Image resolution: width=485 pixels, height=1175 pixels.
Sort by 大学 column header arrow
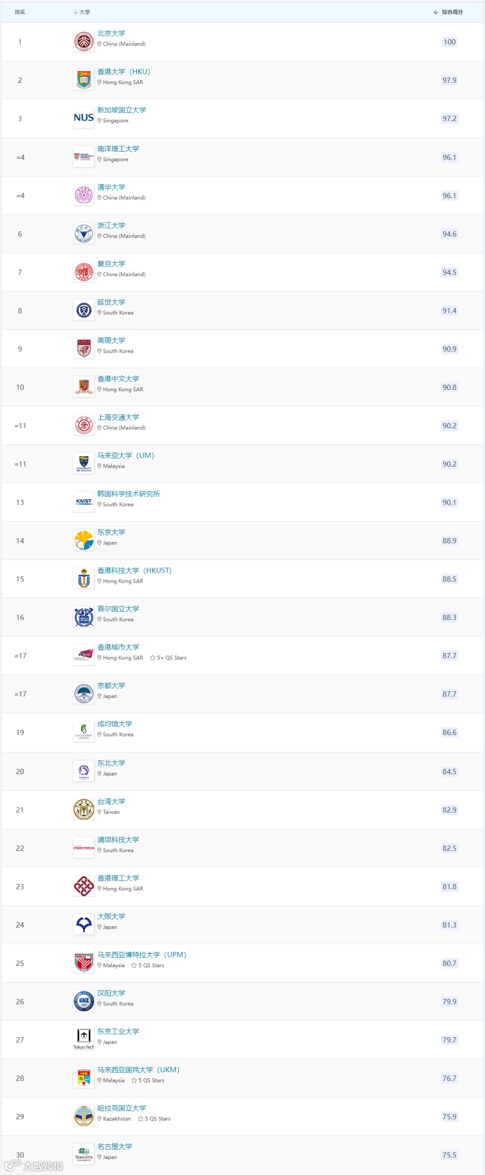tap(75, 12)
